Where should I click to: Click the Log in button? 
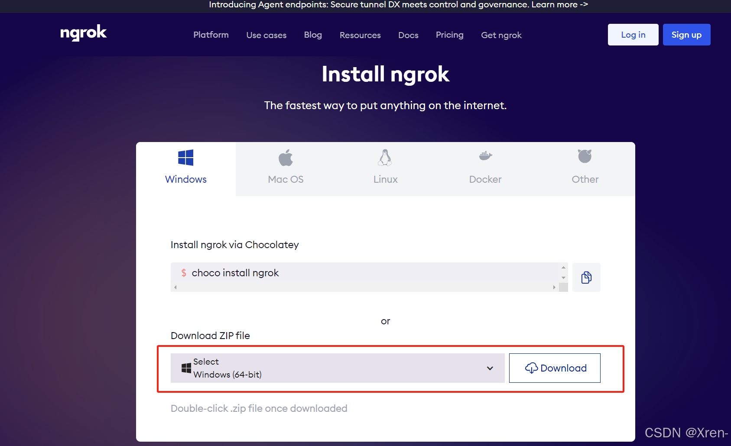coord(633,35)
